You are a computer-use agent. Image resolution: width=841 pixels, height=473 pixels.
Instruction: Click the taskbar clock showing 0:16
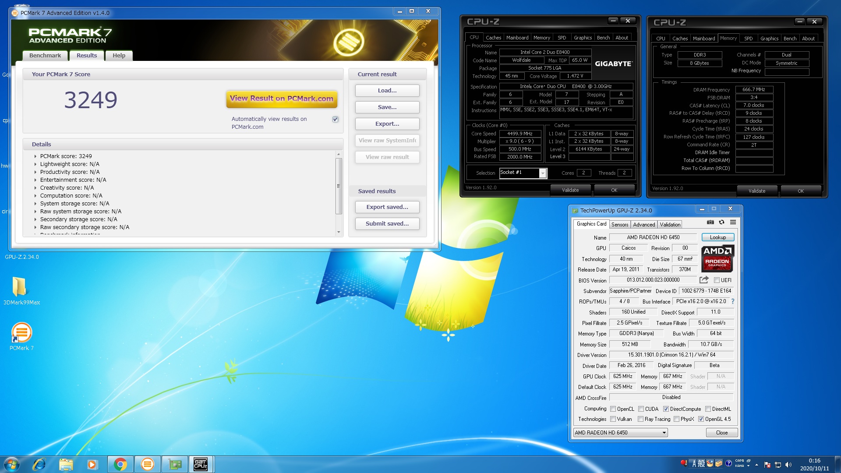(x=814, y=464)
